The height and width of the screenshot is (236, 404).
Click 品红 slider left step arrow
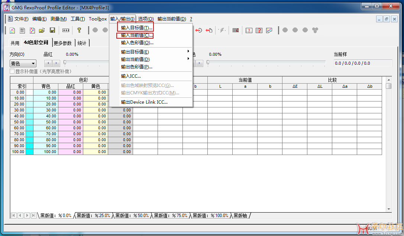48,63
